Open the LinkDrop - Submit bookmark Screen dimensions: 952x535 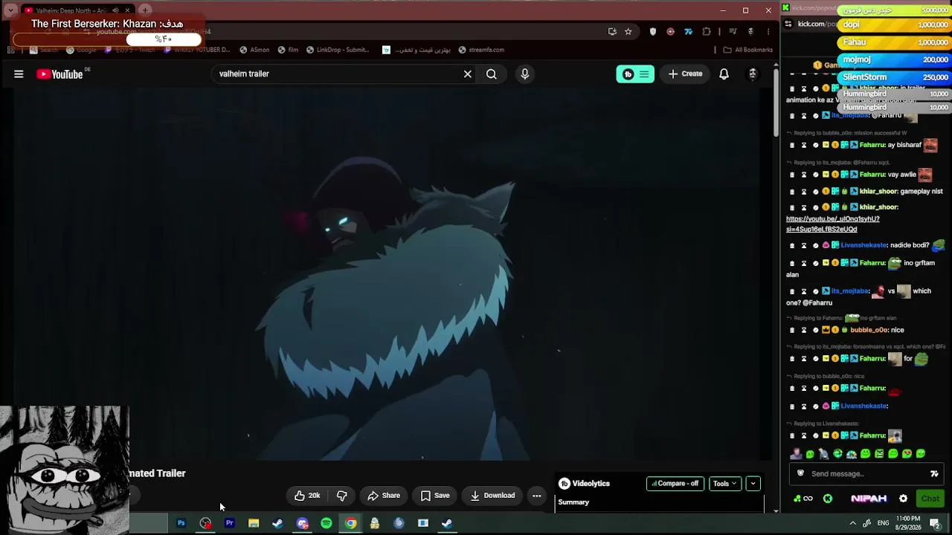click(338, 50)
